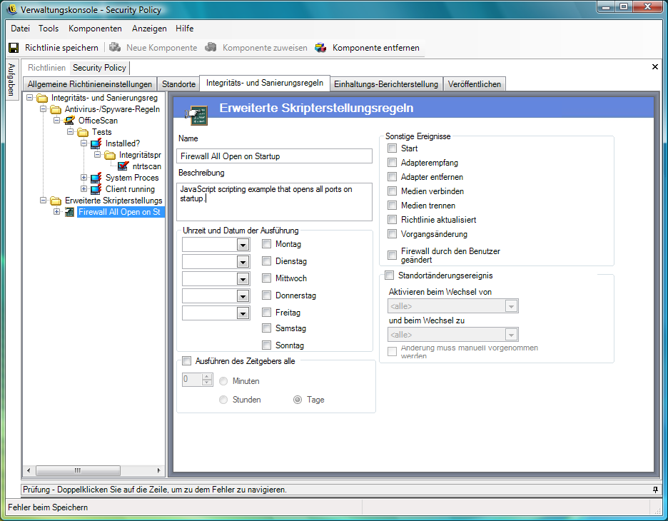The height and width of the screenshot is (521, 668).
Task: Increase the timer interval spinner value
Action: (207, 377)
